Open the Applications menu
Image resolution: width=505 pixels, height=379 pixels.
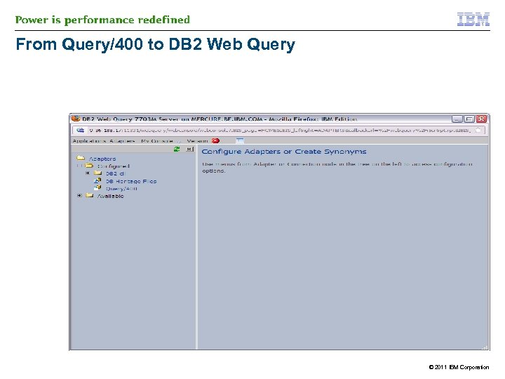point(89,141)
